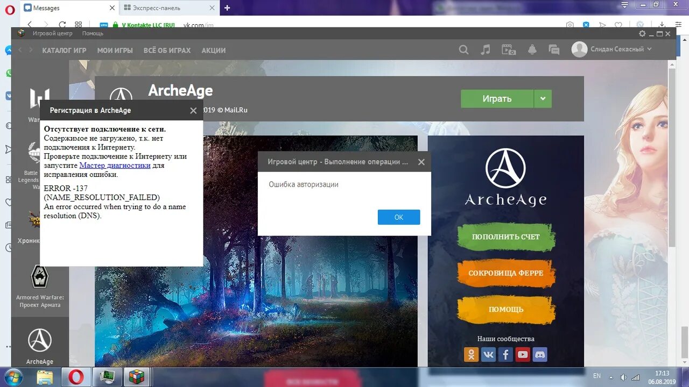The width and height of the screenshot is (689, 387).
Task: Close the Экспресс-панель browser tab
Action: (x=213, y=8)
